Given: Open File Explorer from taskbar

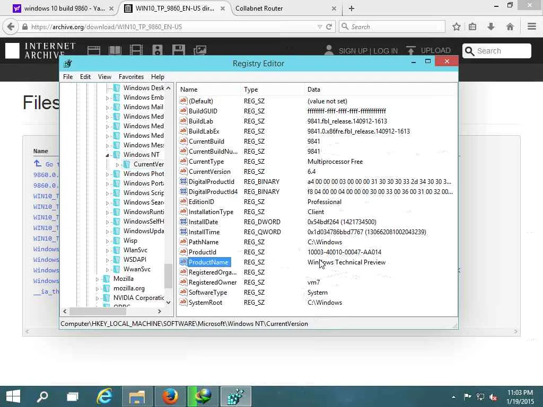Looking at the screenshot, I should [x=137, y=396].
